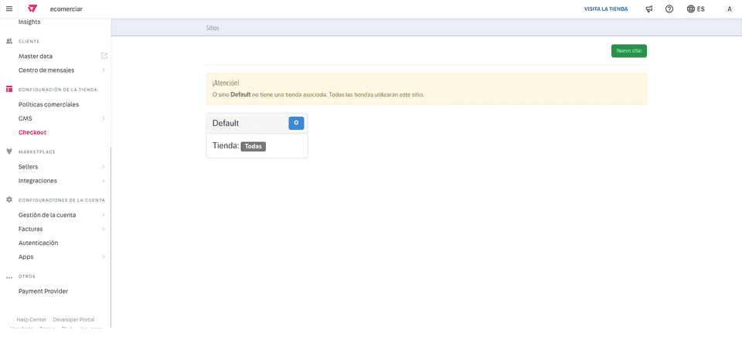Click the globe language icon
Screen dimensions: 742x347
tap(691, 9)
